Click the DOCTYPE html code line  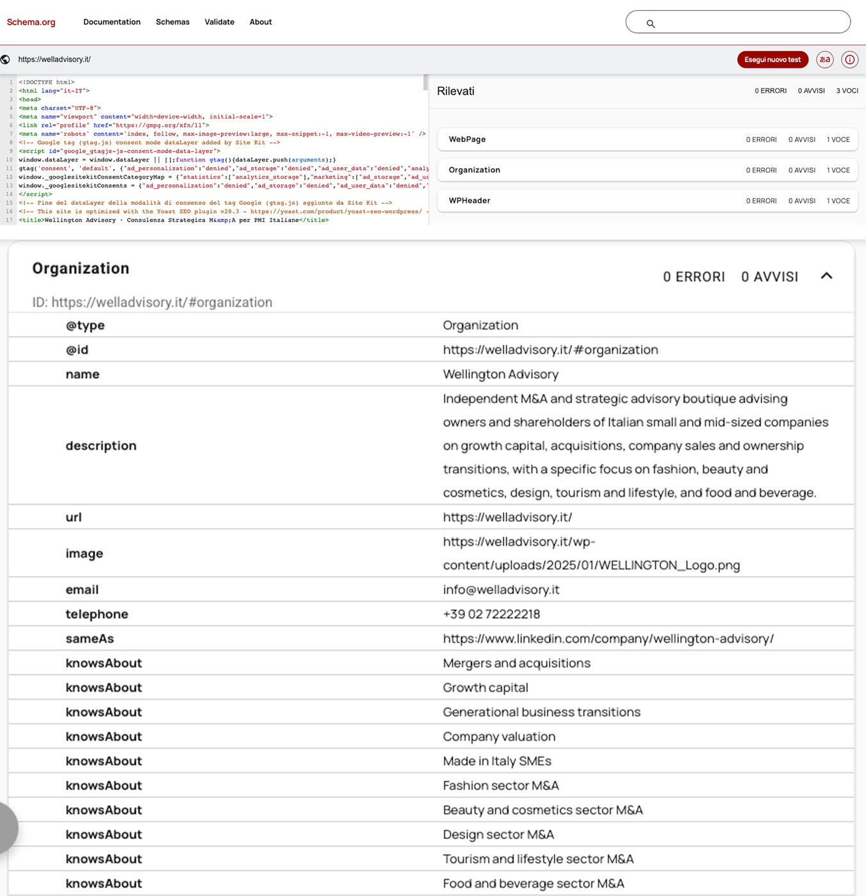(x=47, y=82)
